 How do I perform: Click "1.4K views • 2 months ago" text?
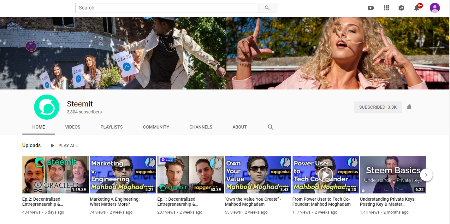384,212
